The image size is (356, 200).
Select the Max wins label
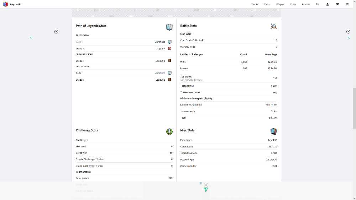pyautogui.click(x=81, y=147)
